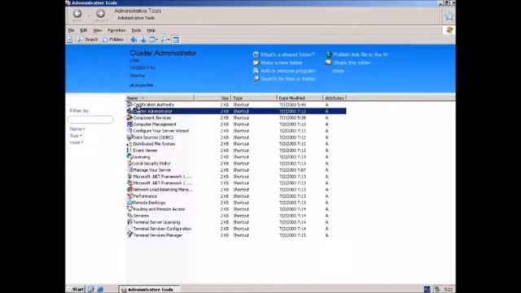The image size is (521, 293).
Task: Select the 'Terminal Services Configuration' row name
Action: point(162,229)
